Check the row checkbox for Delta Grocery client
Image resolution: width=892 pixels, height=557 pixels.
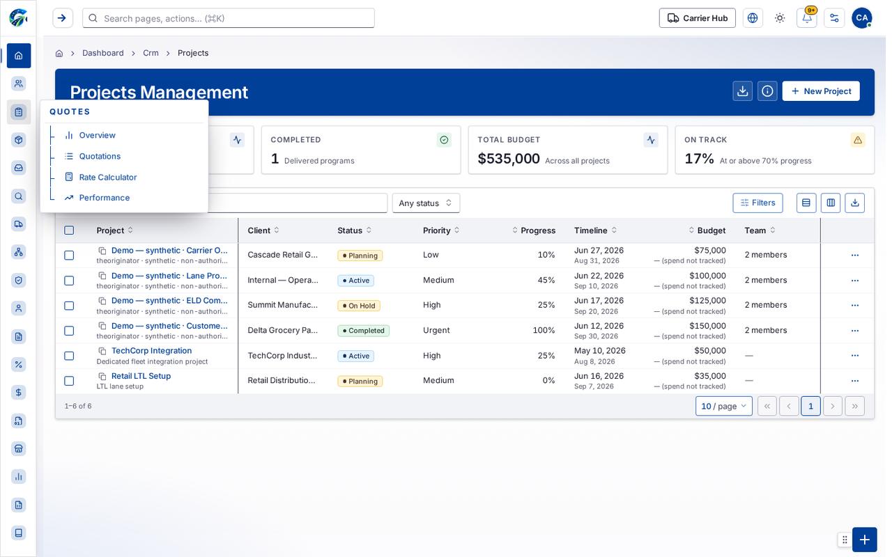(x=69, y=331)
